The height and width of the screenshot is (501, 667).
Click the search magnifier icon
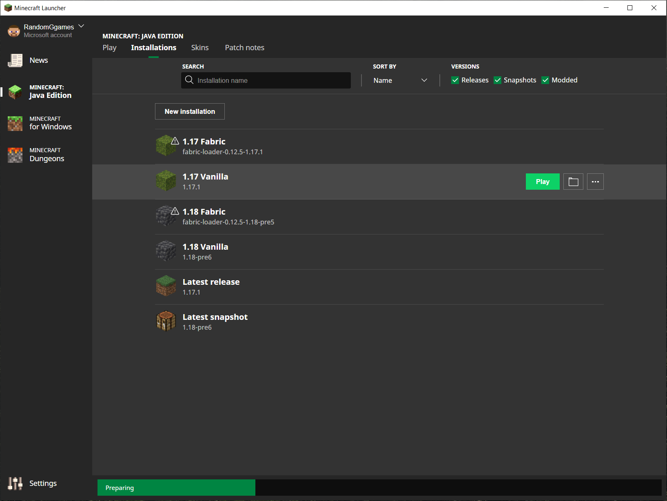pyautogui.click(x=189, y=80)
